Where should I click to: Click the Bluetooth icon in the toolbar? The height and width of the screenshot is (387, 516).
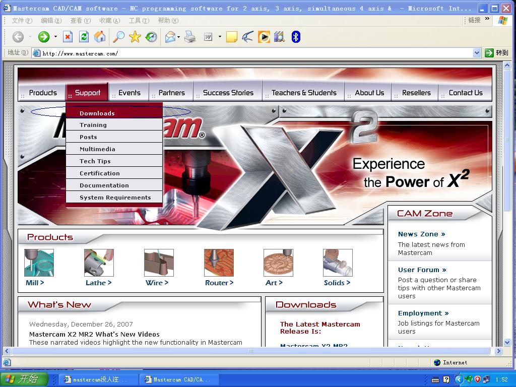pos(296,37)
